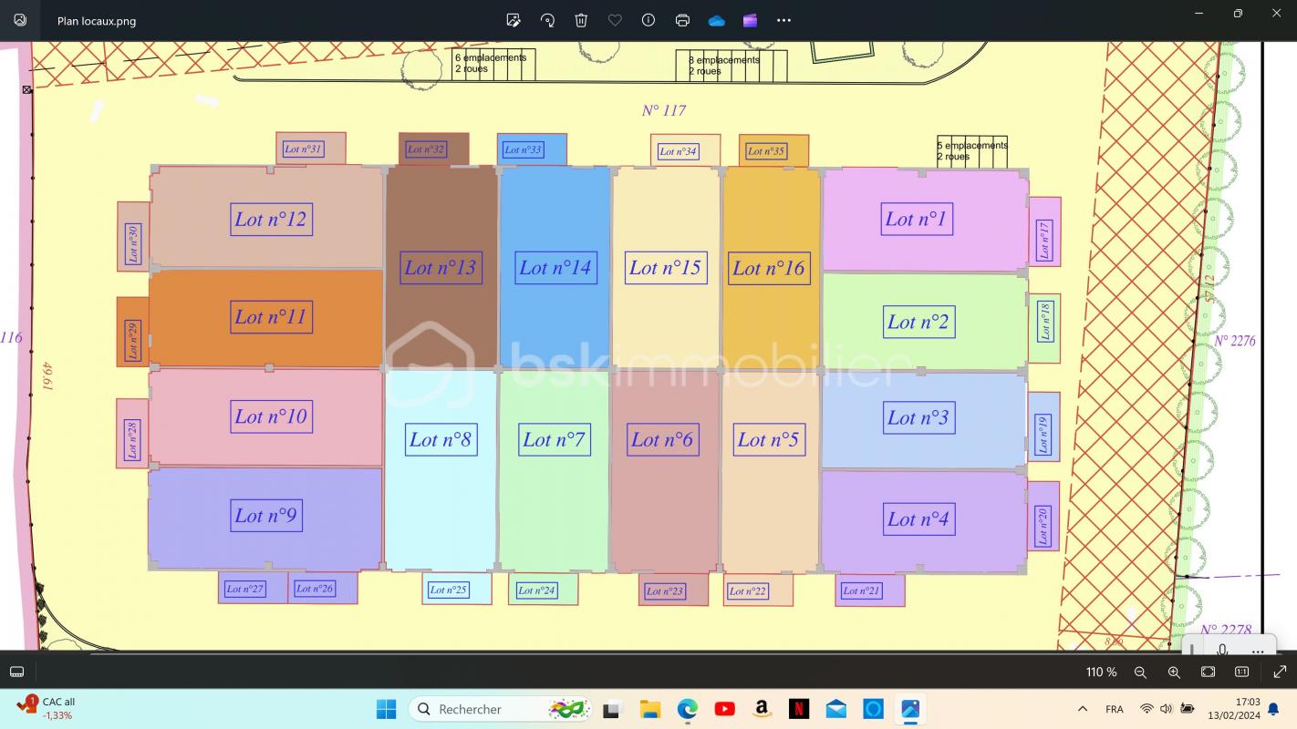1297x729 pixels.
Task: Open the Windows Start menu
Action: pos(386,709)
